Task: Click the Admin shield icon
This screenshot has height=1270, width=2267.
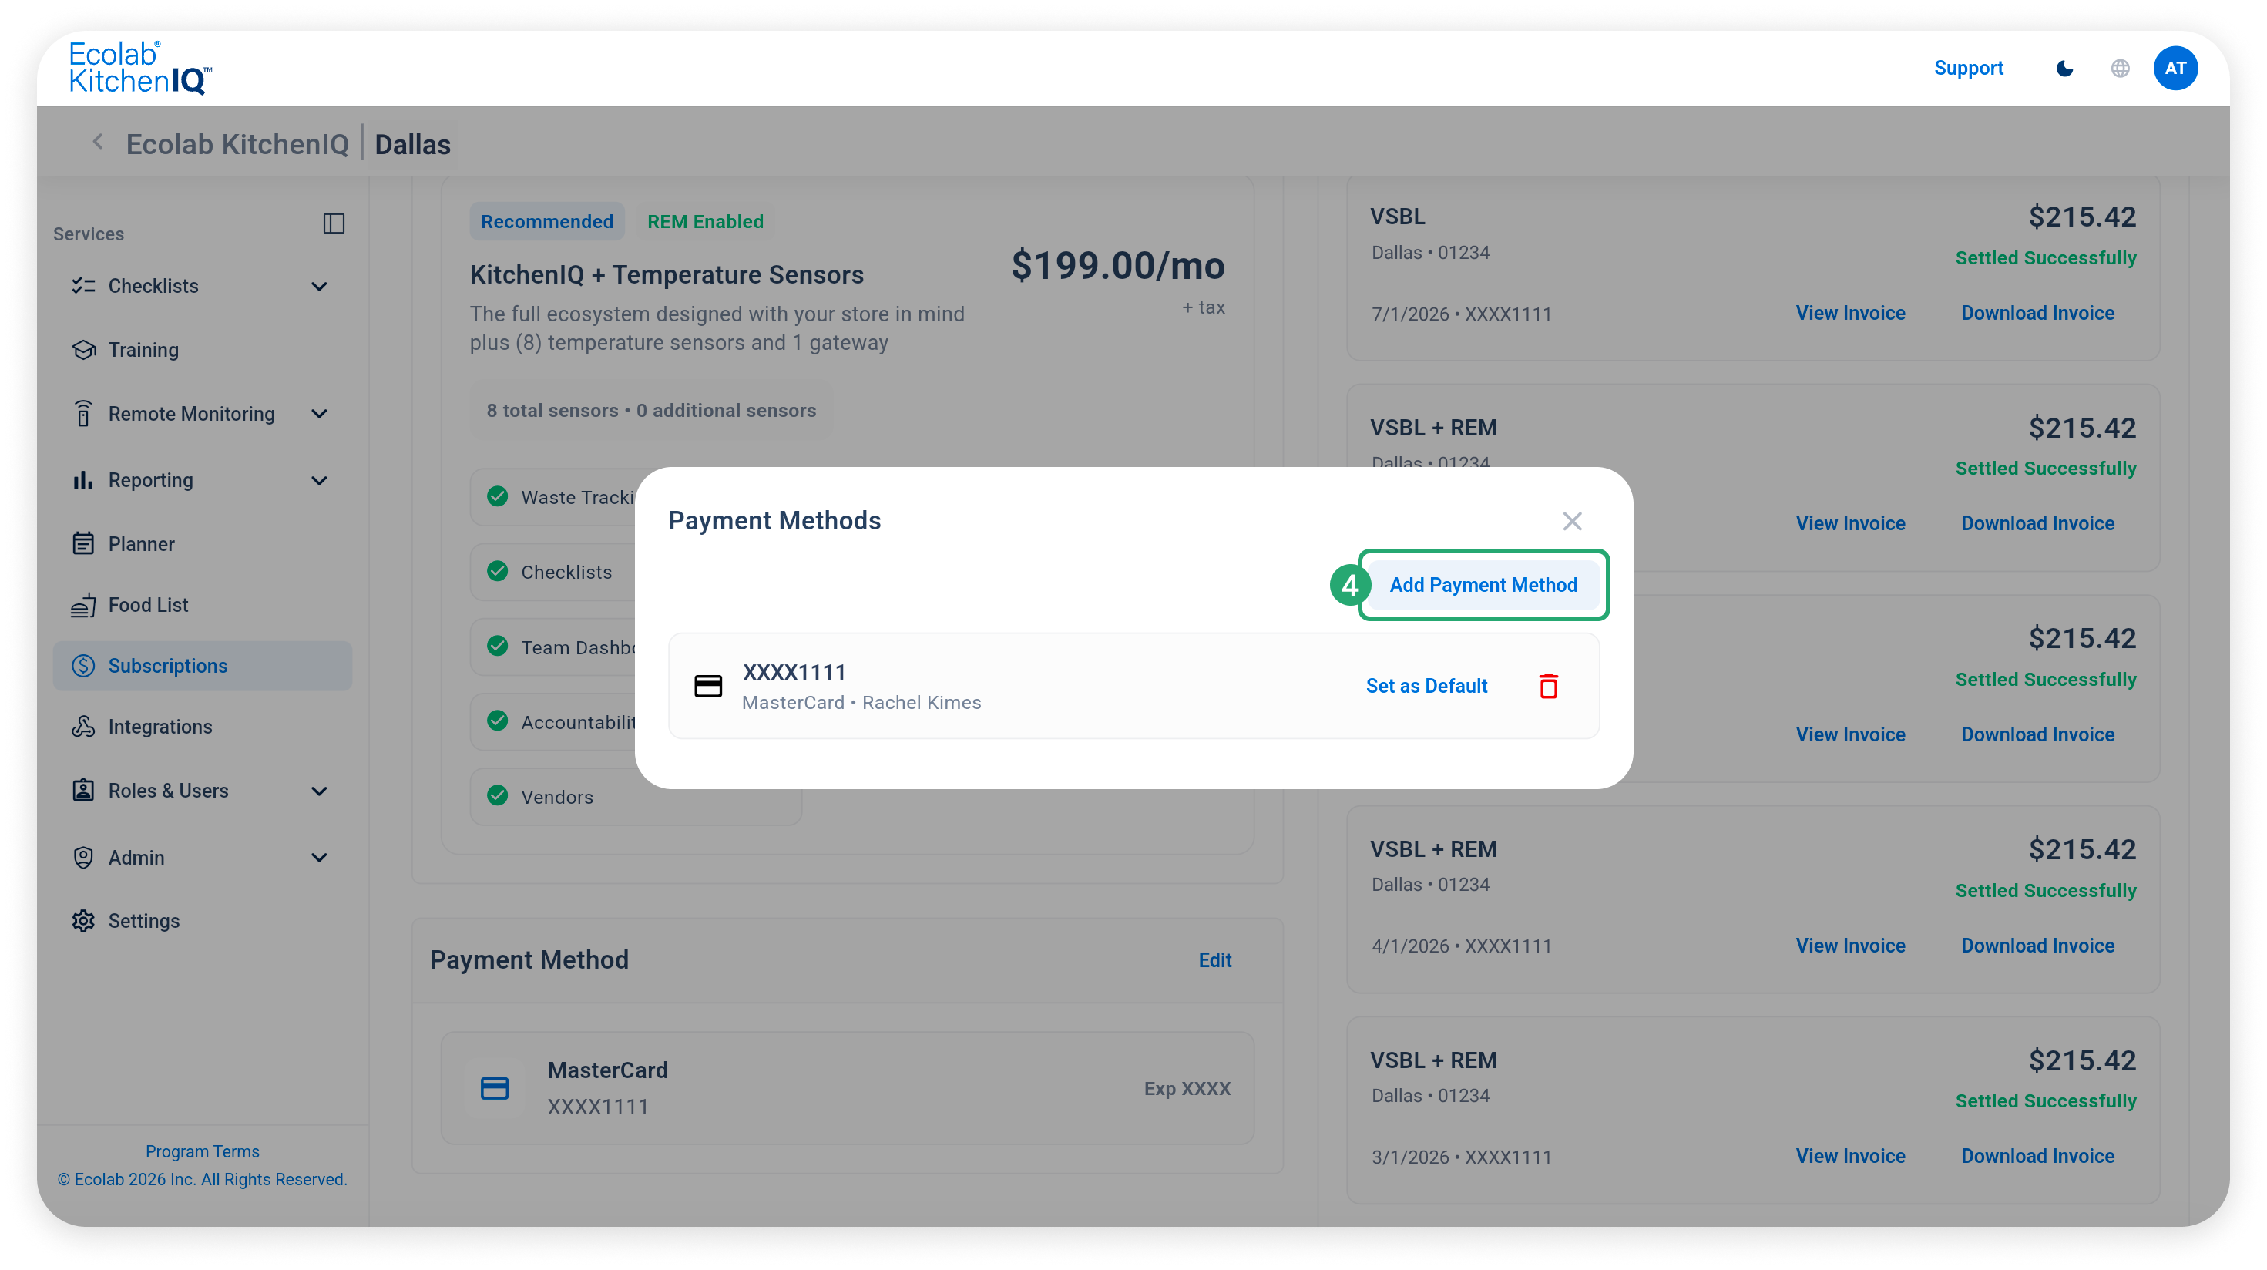Action: pyautogui.click(x=83, y=857)
